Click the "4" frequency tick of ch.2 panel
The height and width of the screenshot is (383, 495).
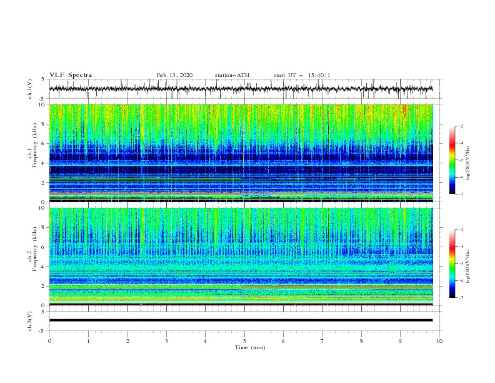(44, 267)
